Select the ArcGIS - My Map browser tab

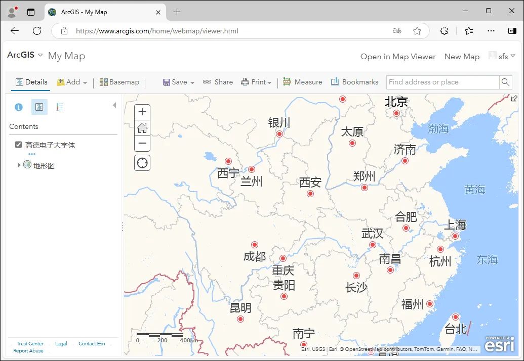tap(105, 12)
